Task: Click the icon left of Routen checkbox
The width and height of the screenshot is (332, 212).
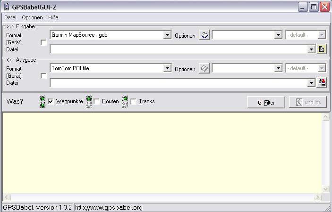Action: [x=89, y=102]
